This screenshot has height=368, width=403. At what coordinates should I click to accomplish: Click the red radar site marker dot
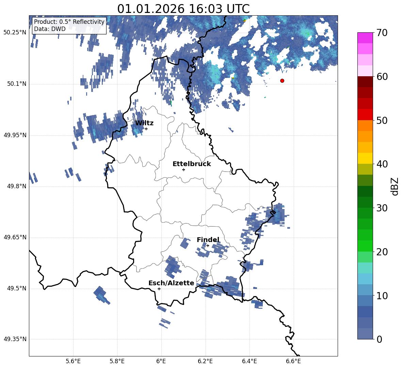click(x=282, y=81)
